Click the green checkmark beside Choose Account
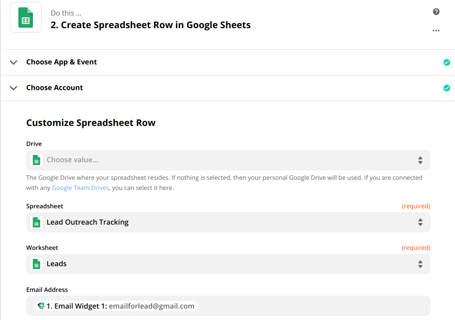Image resolution: width=455 pixels, height=320 pixels. 446,88
